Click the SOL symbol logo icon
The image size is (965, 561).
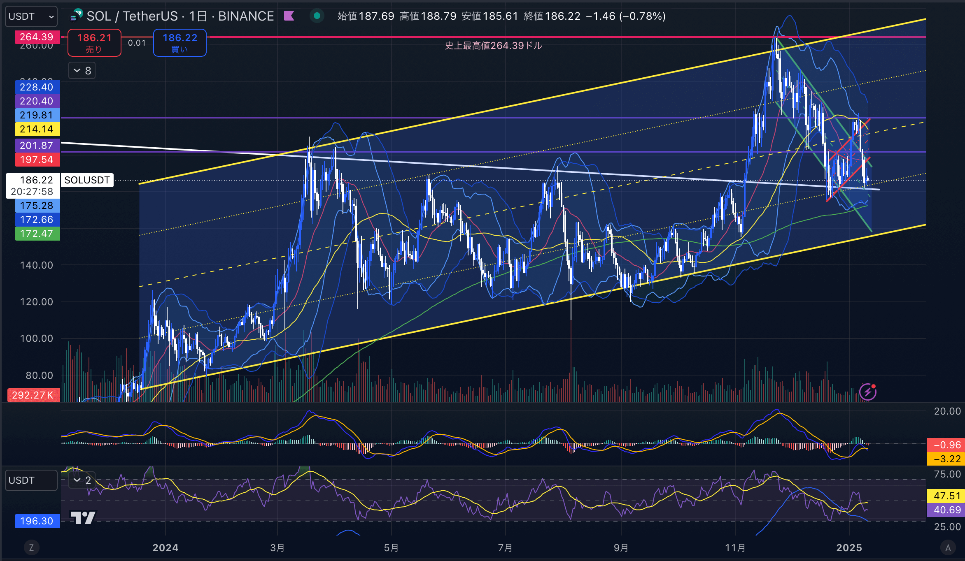[x=77, y=15]
